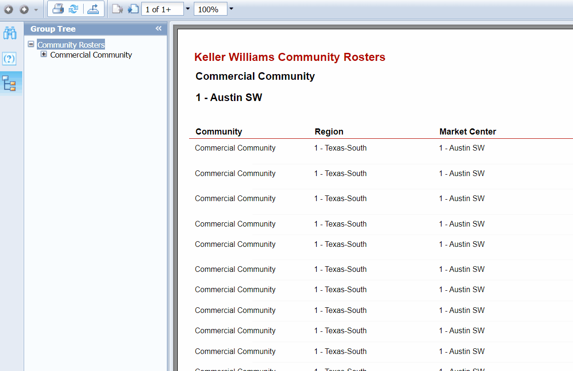Click the Region column header

[x=329, y=132]
